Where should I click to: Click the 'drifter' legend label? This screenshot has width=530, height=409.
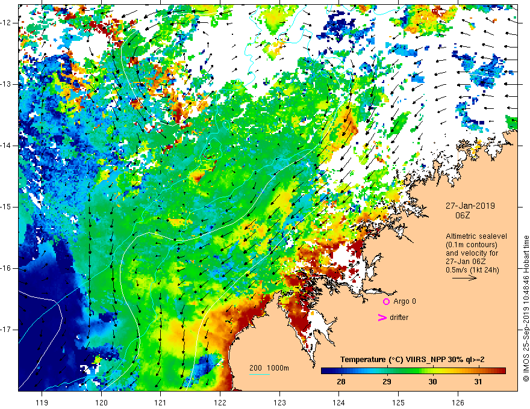click(x=399, y=318)
